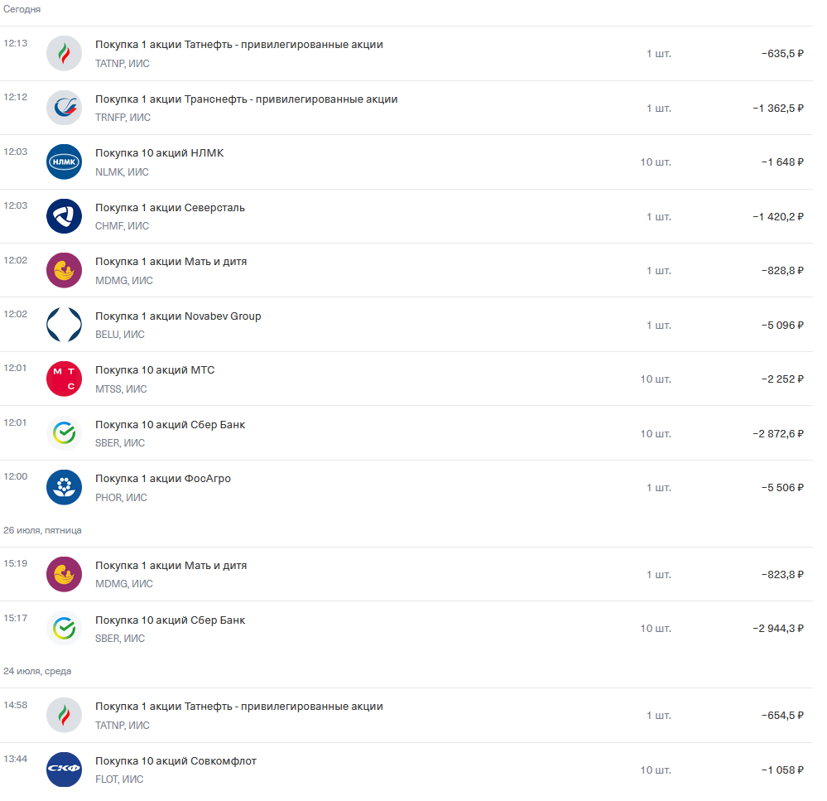Select the Novabev Group logo icon
This screenshot has height=801, width=827.
(64, 325)
